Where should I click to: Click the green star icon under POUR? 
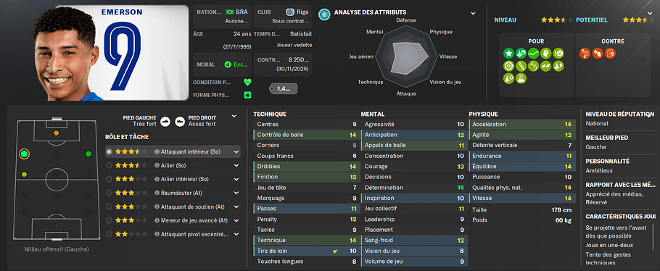point(509,54)
